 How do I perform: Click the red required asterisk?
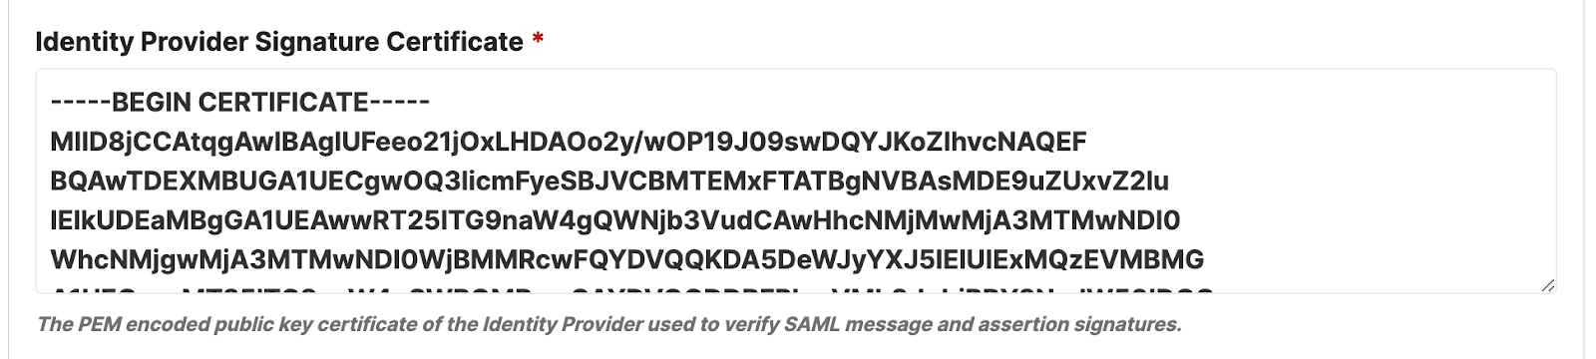point(538,41)
